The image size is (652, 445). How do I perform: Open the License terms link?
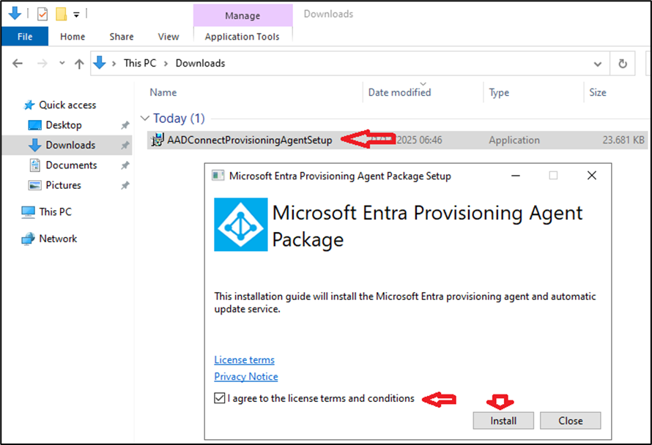[244, 360]
